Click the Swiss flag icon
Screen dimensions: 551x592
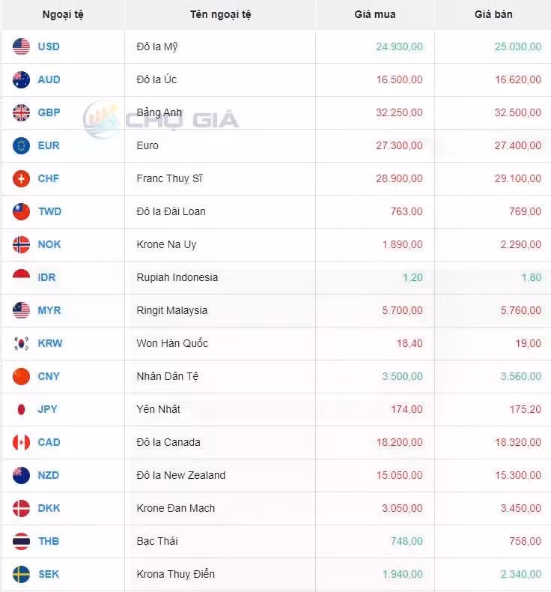pyautogui.click(x=21, y=178)
